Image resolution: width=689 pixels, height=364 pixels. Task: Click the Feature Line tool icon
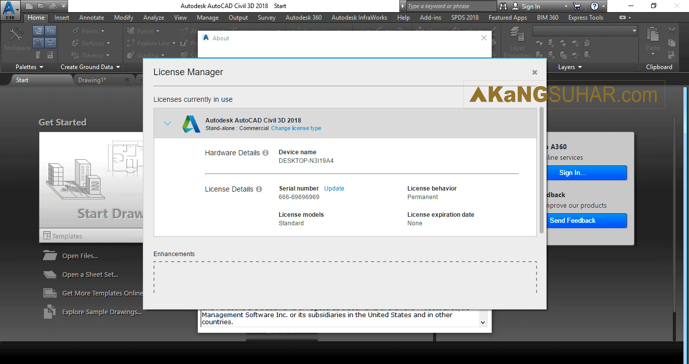click(x=131, y=43)
